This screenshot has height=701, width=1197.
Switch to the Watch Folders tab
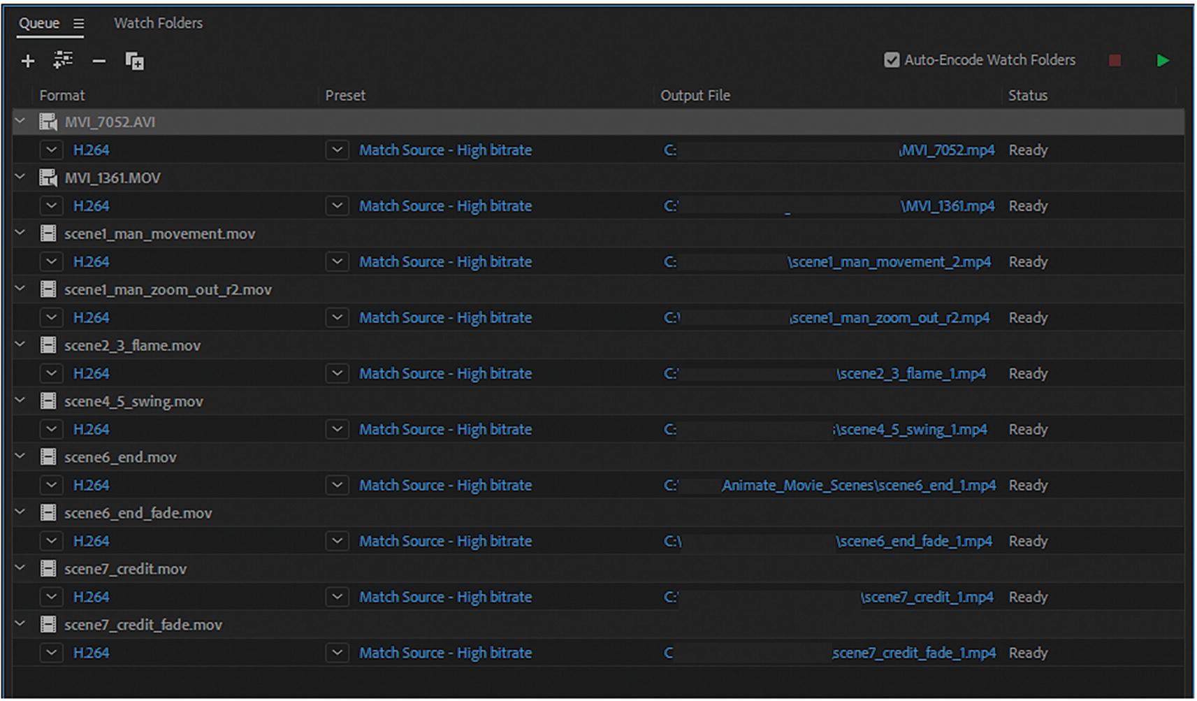[158, 23]
